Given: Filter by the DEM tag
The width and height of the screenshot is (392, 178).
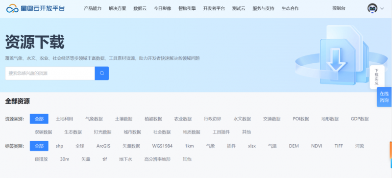Looking at the screenshot, I should tap(294, 146).
